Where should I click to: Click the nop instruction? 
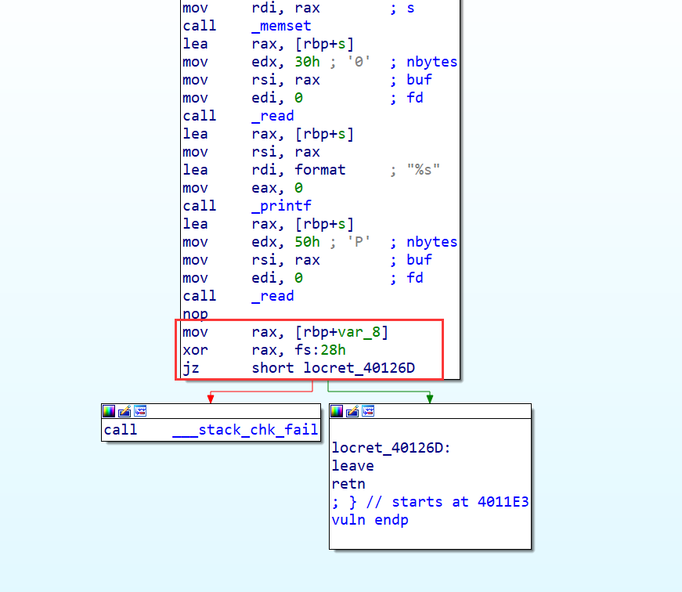pos(195,314)
